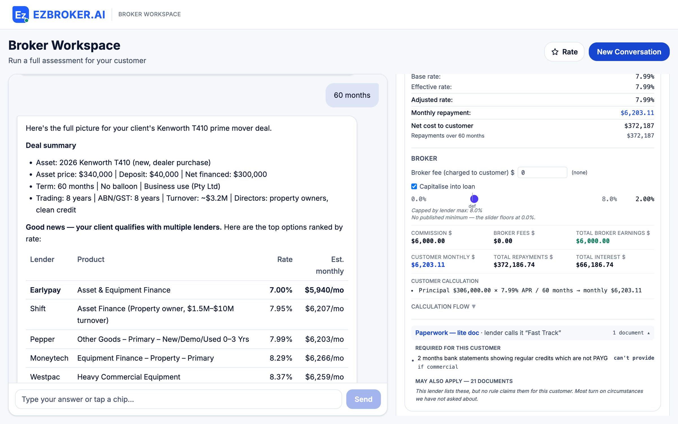
Task: Click the Monthly repayment $6,203.11 value
Action: point(637,113)
